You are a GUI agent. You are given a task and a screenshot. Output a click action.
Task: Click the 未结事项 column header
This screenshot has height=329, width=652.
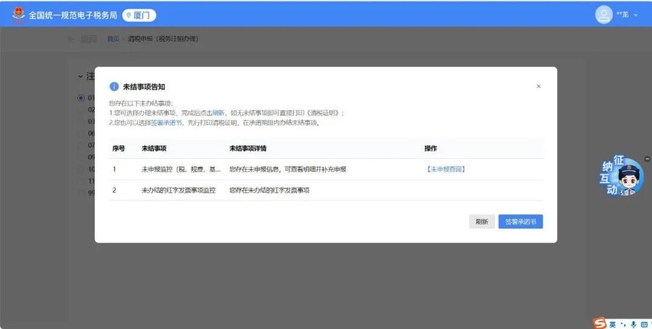click(154, 148)
